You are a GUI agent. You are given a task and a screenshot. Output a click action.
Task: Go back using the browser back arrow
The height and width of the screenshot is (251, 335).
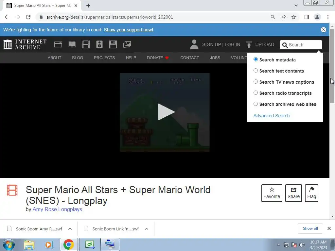7,17
